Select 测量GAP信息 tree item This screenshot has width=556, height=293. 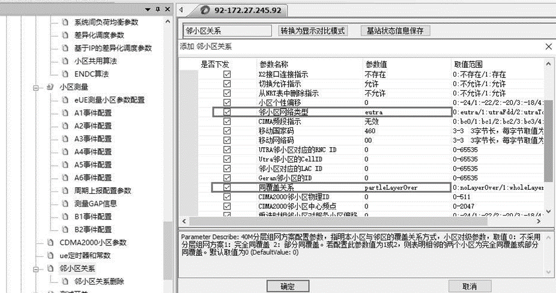point(95,204)
